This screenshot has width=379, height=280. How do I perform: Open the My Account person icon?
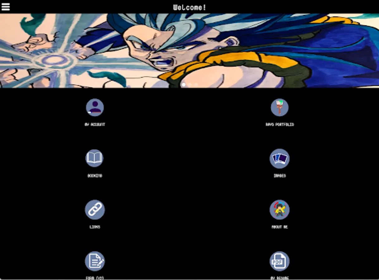point(95,107)
